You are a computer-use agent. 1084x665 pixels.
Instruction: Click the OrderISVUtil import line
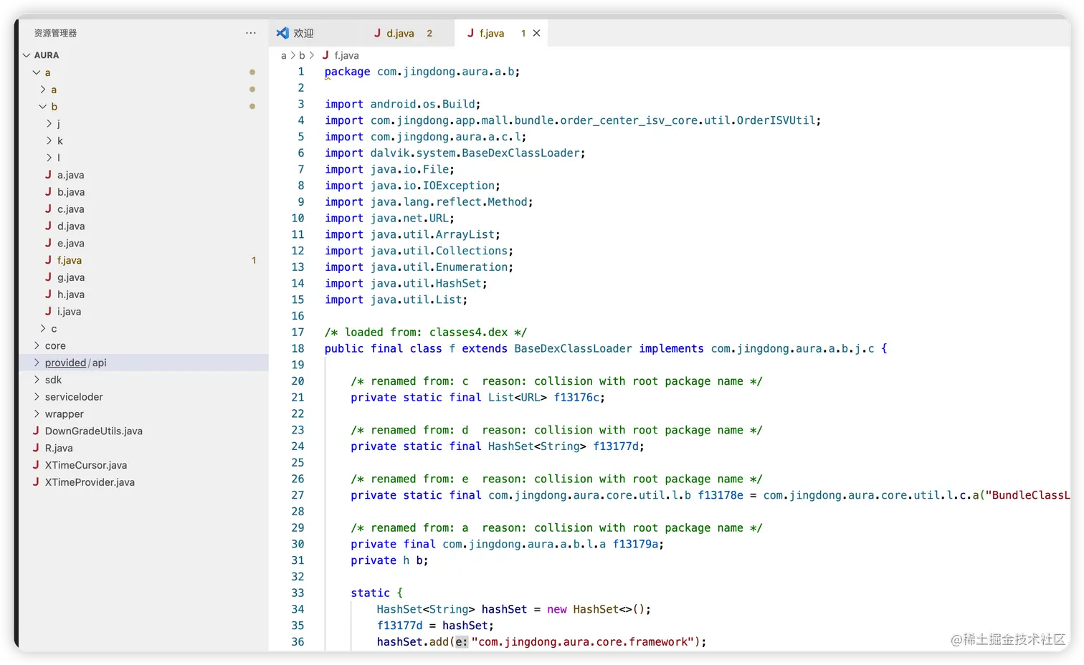573,120
